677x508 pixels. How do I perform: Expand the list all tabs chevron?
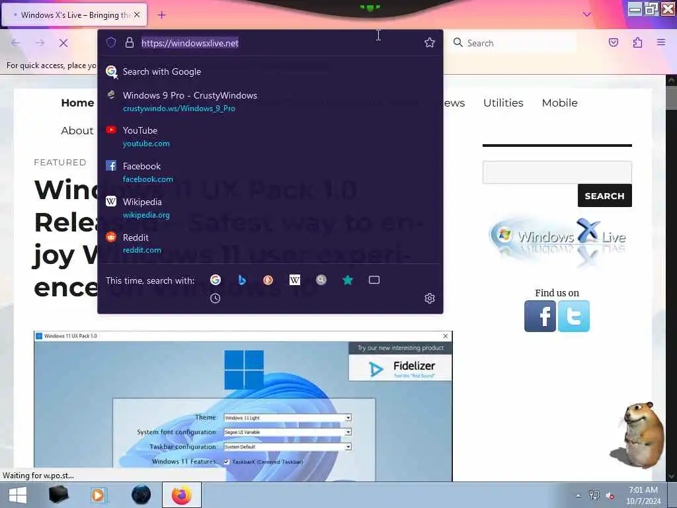(587, 15)
